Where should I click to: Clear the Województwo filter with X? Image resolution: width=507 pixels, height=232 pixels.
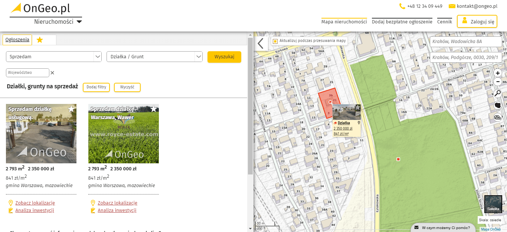pyautogui.click(x=52, y=73)
